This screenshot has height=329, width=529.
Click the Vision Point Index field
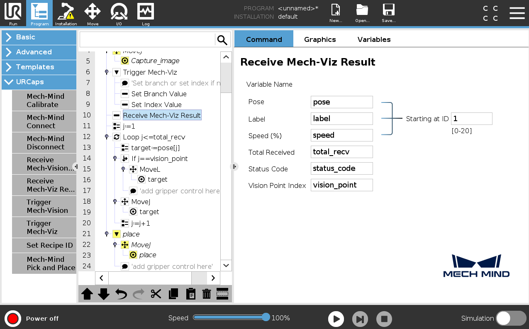(x=342, y=185)
